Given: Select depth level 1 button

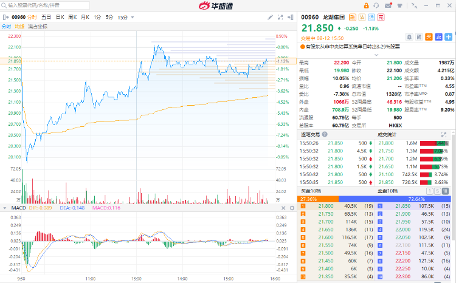Looking at the screenshot, I should (x=429, y=191).
